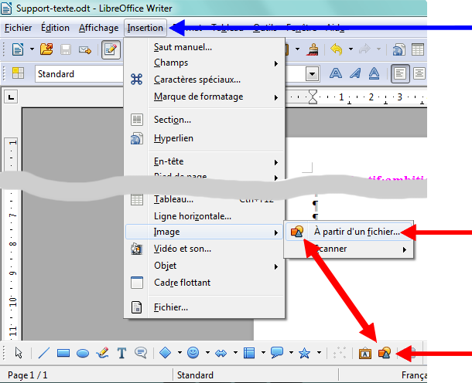Toggle Bold formatting A icon
Viewport: 472px width, 383px height.
tap(336, 73)
